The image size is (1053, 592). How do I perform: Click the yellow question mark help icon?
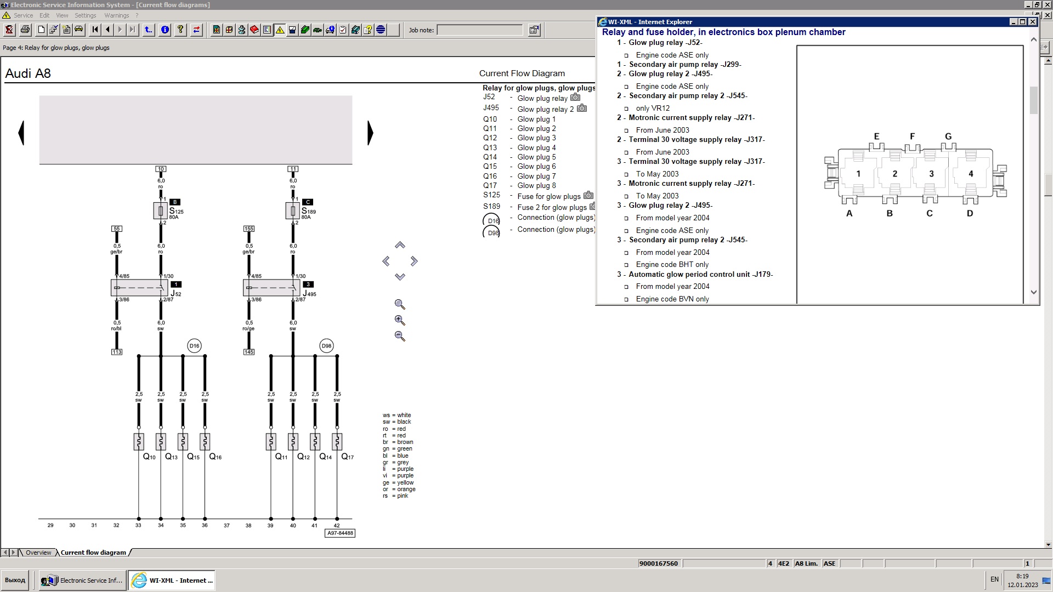(x=180, y=30)
